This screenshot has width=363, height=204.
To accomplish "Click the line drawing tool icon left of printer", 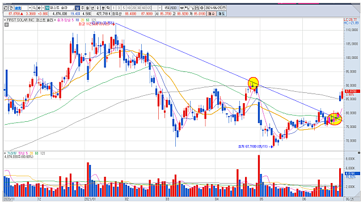I will coord(192,8).
